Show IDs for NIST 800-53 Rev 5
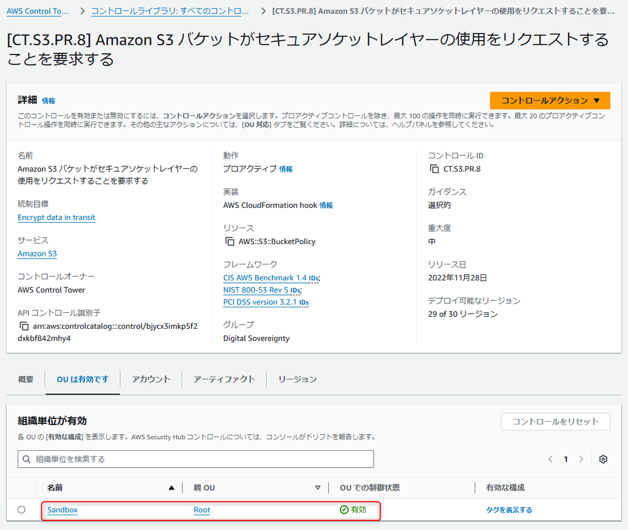 (296, 290)
